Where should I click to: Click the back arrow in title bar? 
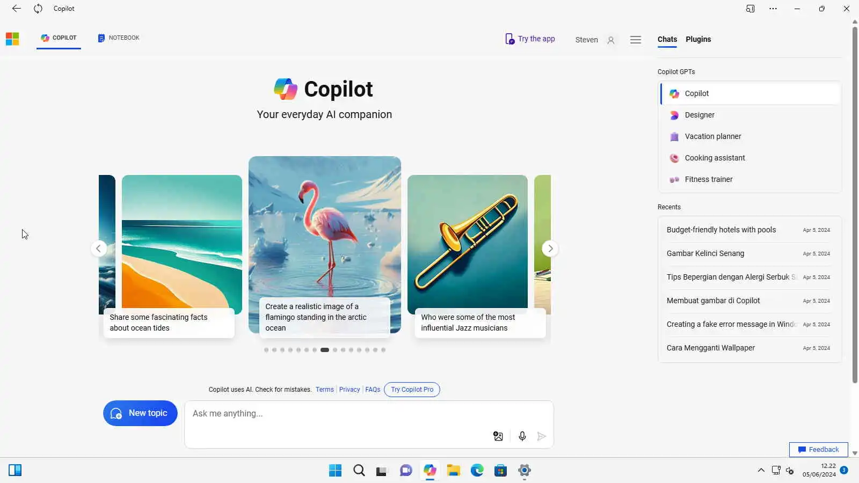pyautogui.click(x=17, y=9)
